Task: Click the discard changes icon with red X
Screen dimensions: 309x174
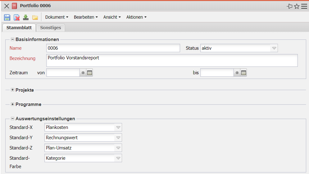Action: [16, 17]
